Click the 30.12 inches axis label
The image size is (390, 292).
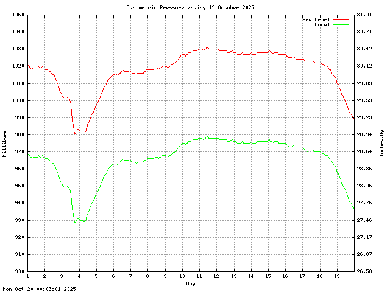click(364, 66)
